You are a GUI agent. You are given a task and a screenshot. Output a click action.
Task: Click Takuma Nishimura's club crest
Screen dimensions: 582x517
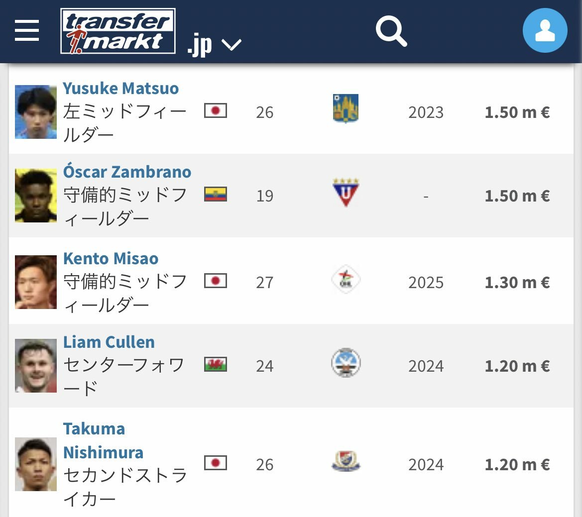pyautogui.click(x=346, y=461)
